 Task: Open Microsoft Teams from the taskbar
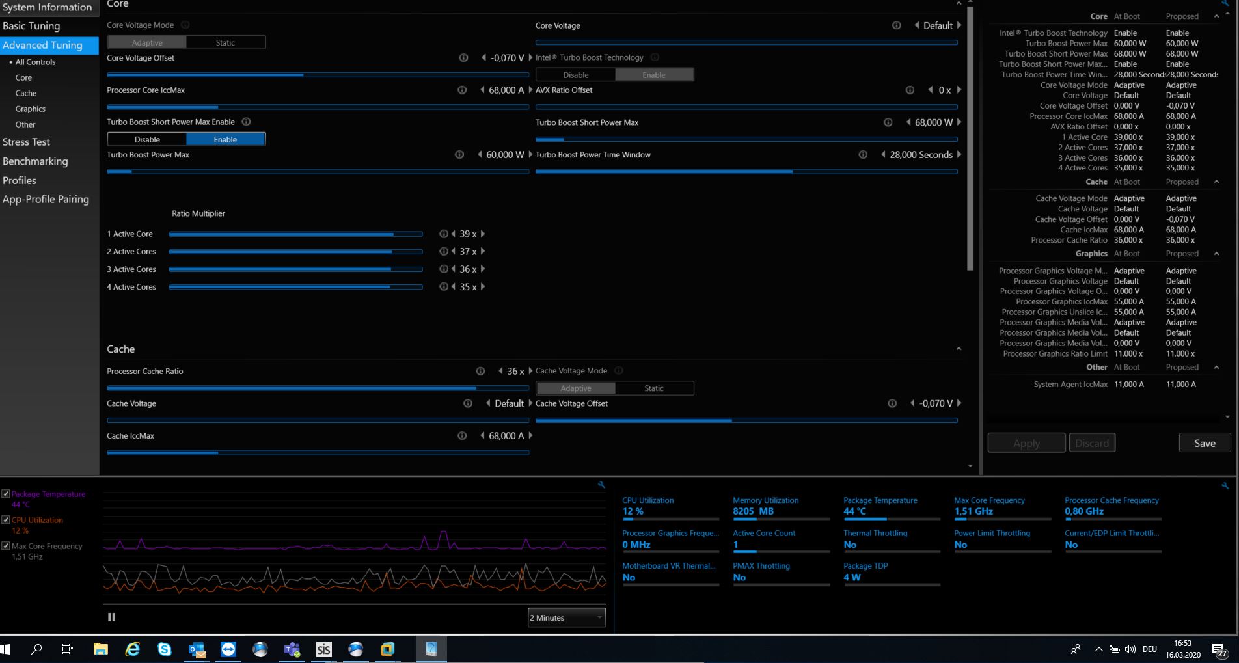[292, 649]
